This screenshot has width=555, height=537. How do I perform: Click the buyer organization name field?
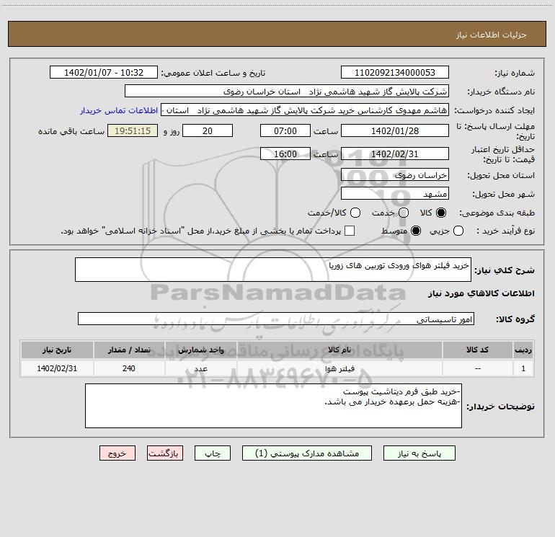[x=287, y=92]
